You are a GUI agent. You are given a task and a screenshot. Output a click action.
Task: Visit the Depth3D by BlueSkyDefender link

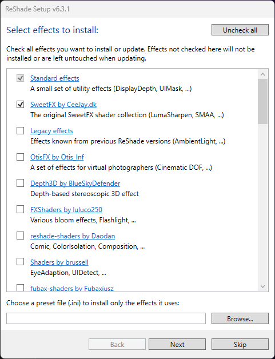tap(75, 184)
